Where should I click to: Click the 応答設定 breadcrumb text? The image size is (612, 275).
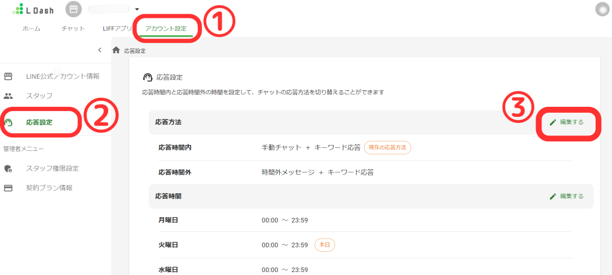[x=134, y=51]
